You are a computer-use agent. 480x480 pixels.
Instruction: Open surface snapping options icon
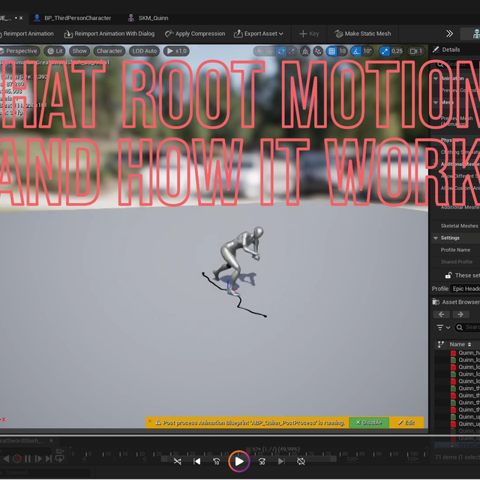tap(318, 51)
